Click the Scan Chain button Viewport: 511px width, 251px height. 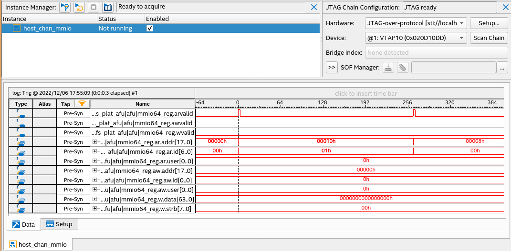pos(489,38)
